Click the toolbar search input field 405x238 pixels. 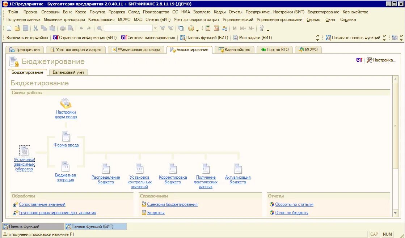pos(128,29)
